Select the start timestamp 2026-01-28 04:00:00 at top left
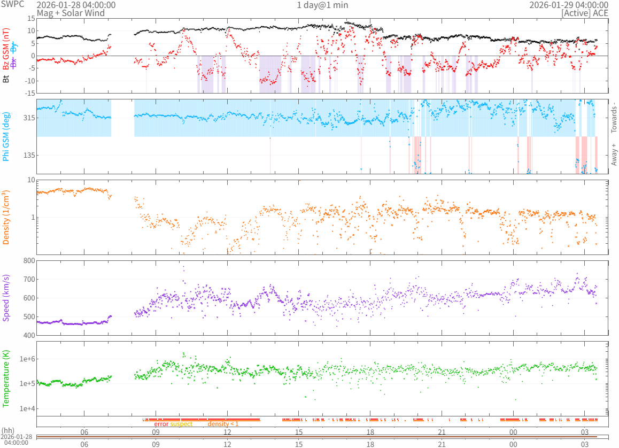Viewport: 619px width, 448px height. point(76,5)
